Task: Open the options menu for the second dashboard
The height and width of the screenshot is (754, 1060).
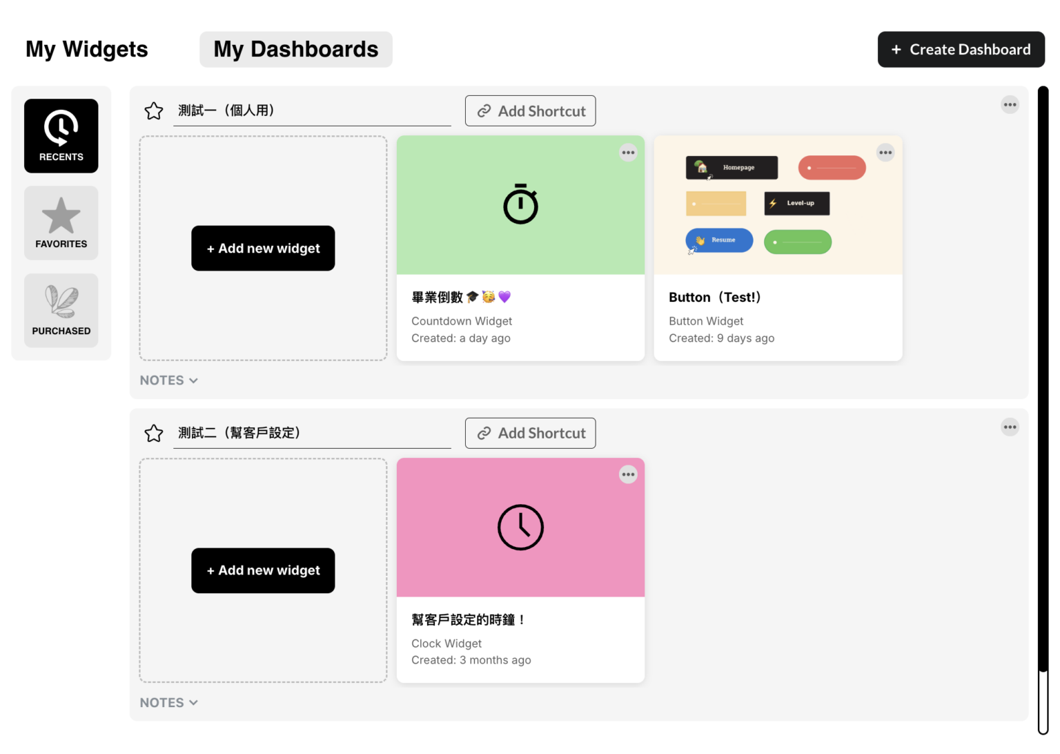Action: coord(1010,427)
